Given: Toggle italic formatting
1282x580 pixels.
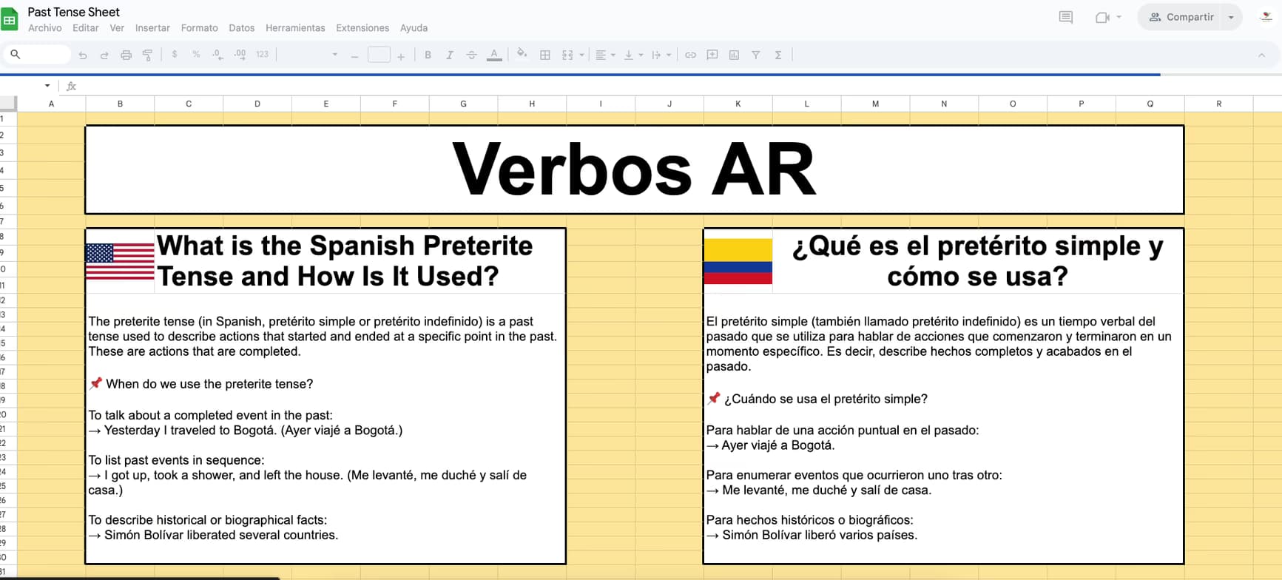Looking at the screenshot, I should point(449,55).
